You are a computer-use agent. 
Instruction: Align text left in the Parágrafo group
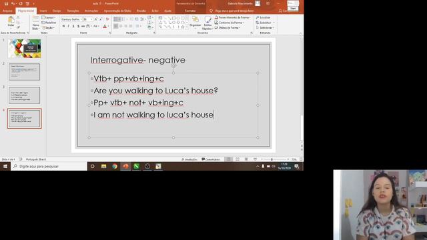click(115, 26)
